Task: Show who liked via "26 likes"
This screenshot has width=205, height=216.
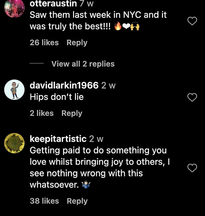Action: point(44,42)
